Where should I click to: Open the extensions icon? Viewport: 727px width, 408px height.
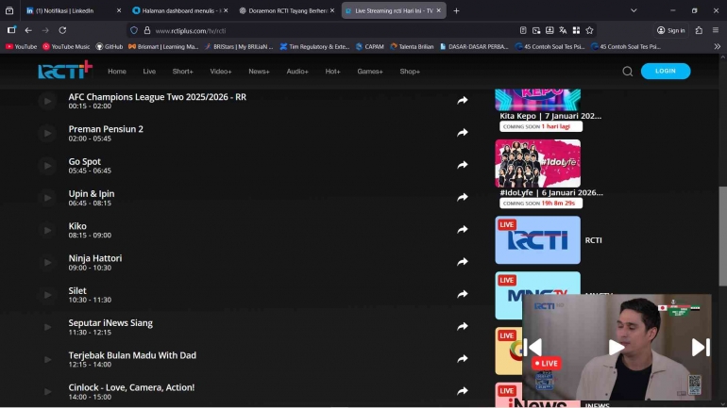click(699, 30)
